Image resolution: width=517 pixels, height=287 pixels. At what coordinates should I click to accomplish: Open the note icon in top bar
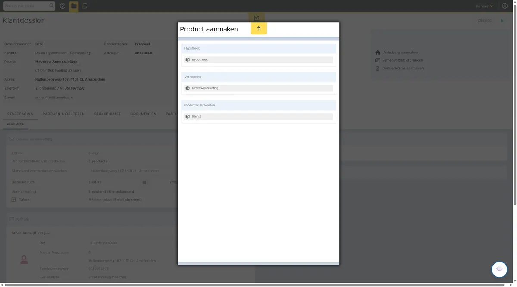(x=85, y=6)
